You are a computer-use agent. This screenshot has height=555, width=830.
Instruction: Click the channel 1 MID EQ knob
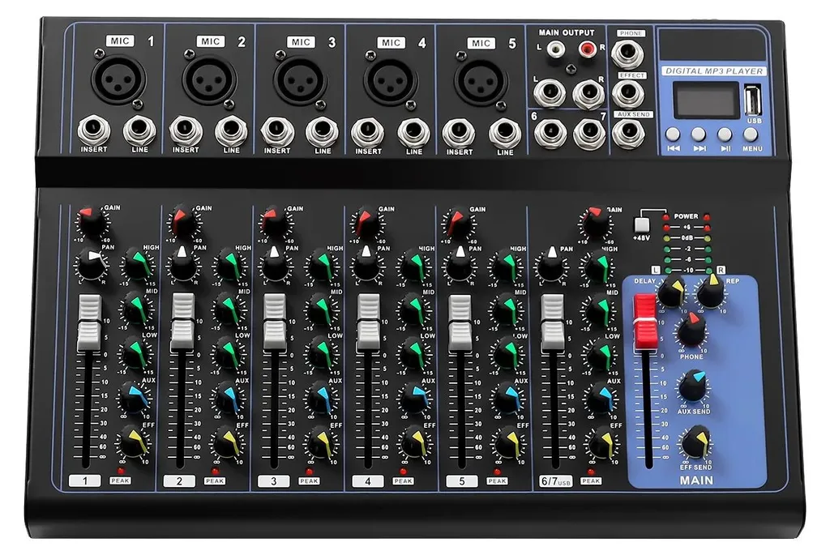pos(137,310)
